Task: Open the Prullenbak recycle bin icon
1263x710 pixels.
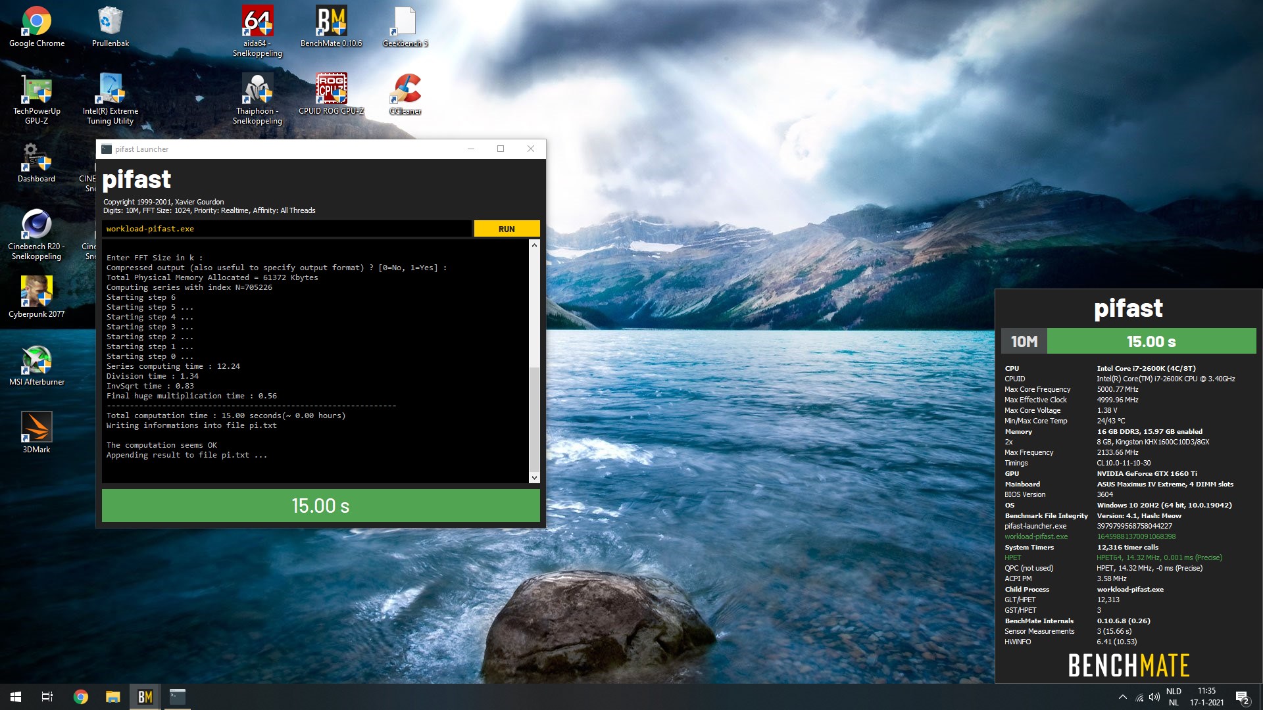Action: (x=110, y=28)
